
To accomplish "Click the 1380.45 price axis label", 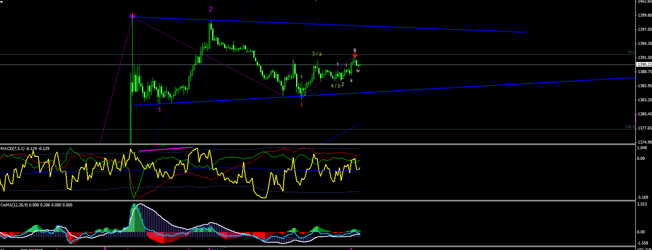I will point(644,114).
